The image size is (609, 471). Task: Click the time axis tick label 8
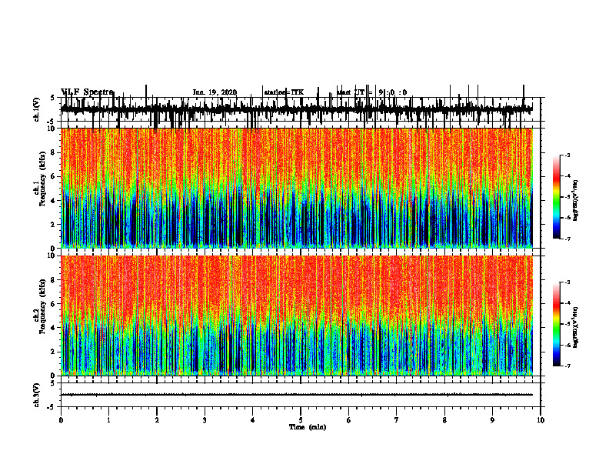(444, 420)
